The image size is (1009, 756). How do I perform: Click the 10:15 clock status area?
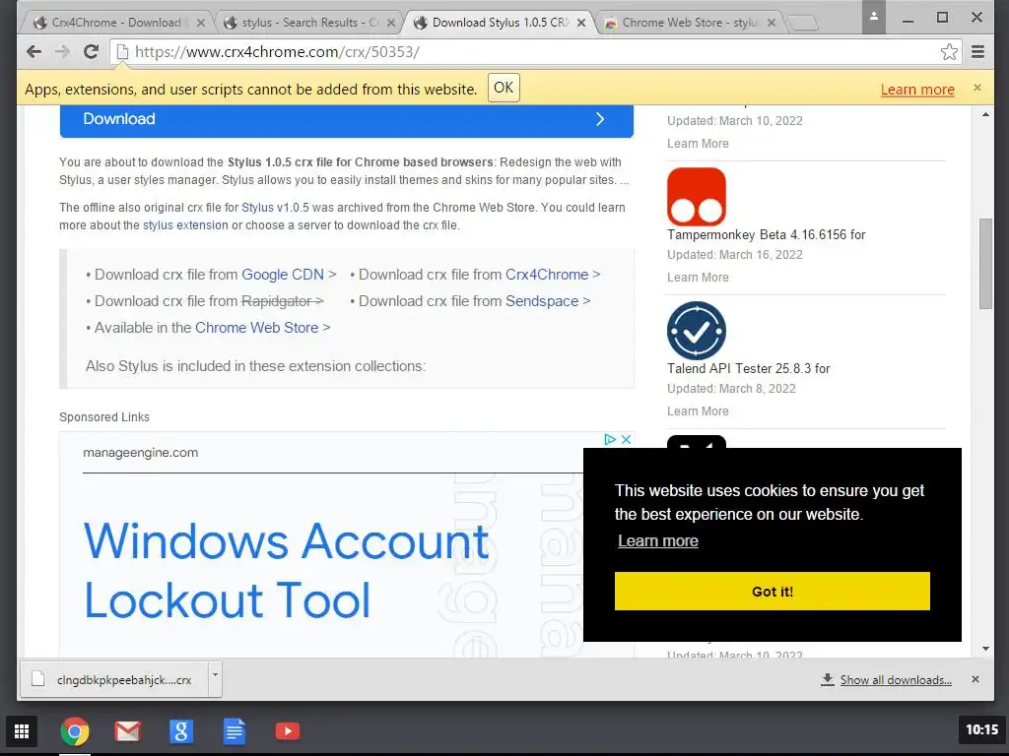[x=981, y=729]
